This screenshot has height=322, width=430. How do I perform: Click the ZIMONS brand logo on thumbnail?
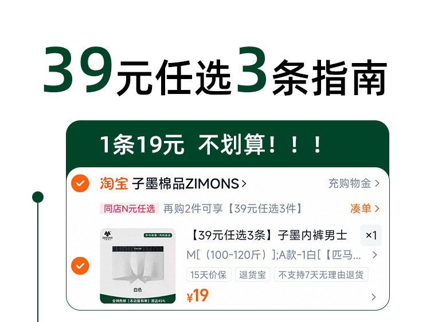(108, 235)
